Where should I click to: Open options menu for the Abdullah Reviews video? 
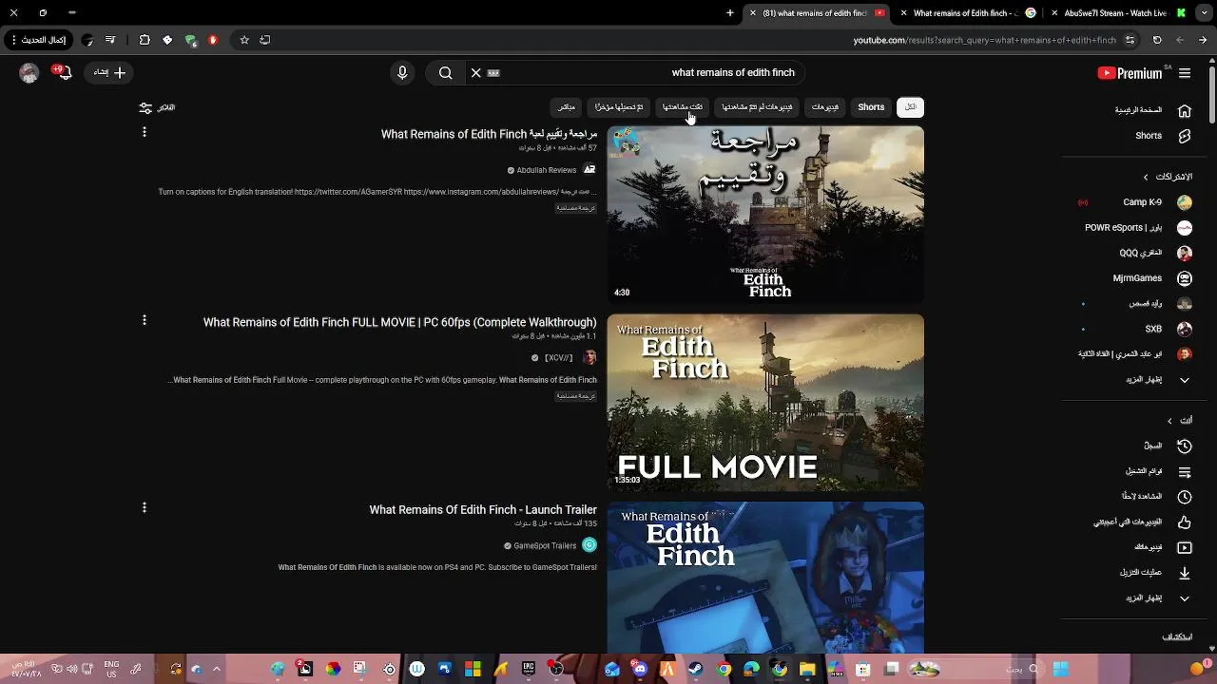click(145, 132)
